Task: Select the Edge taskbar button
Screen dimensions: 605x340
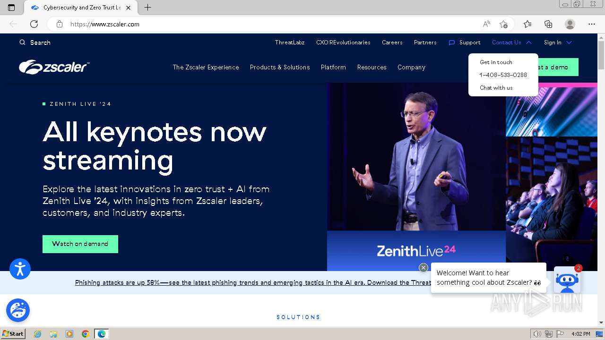Action: coord(102,334)
